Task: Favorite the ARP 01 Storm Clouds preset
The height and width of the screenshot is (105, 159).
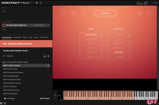Action: click(48, 65)
